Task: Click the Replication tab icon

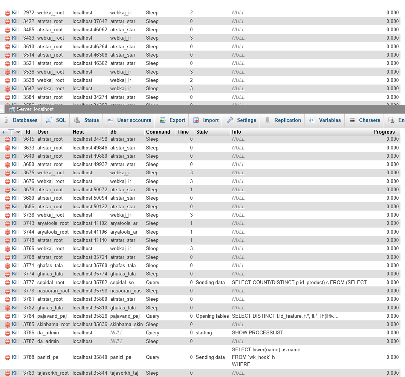Action: 267,120
